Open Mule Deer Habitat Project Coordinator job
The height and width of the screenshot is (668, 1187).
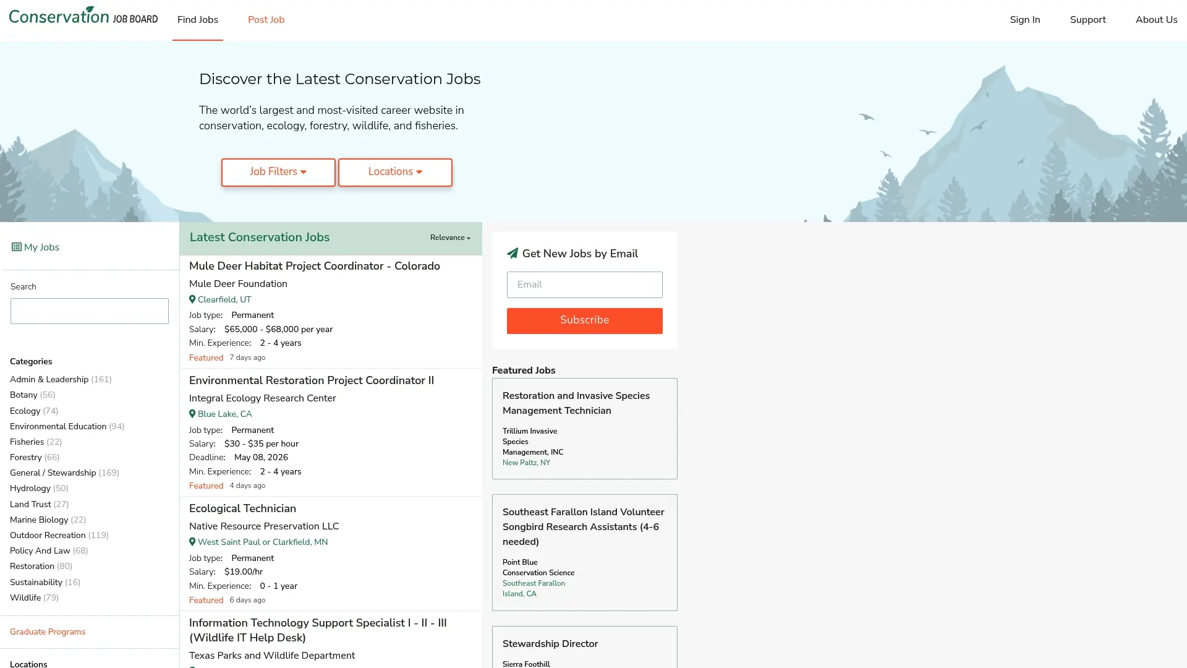314,266
